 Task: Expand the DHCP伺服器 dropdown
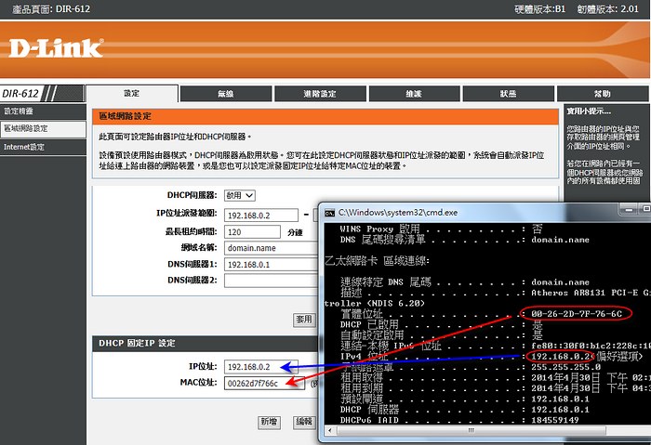coord(239,196)
